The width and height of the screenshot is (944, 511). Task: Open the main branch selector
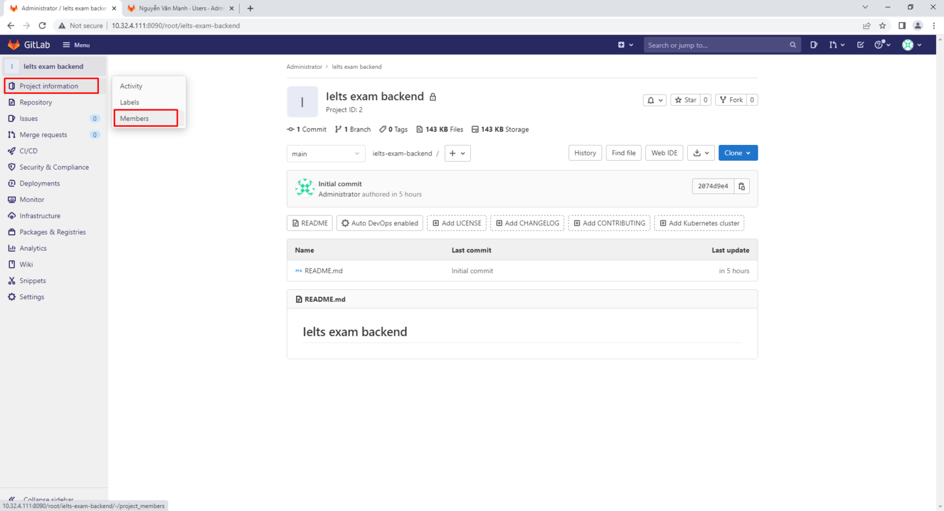[326, 153]
